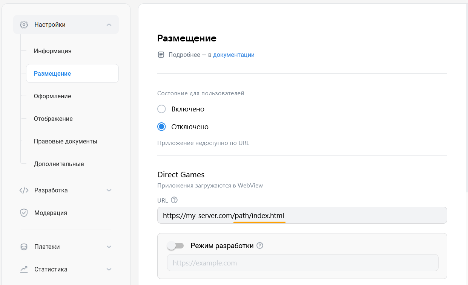Click the Платежи payments icon
Viewport: 468px width, 285px height.
pos(24,247)
